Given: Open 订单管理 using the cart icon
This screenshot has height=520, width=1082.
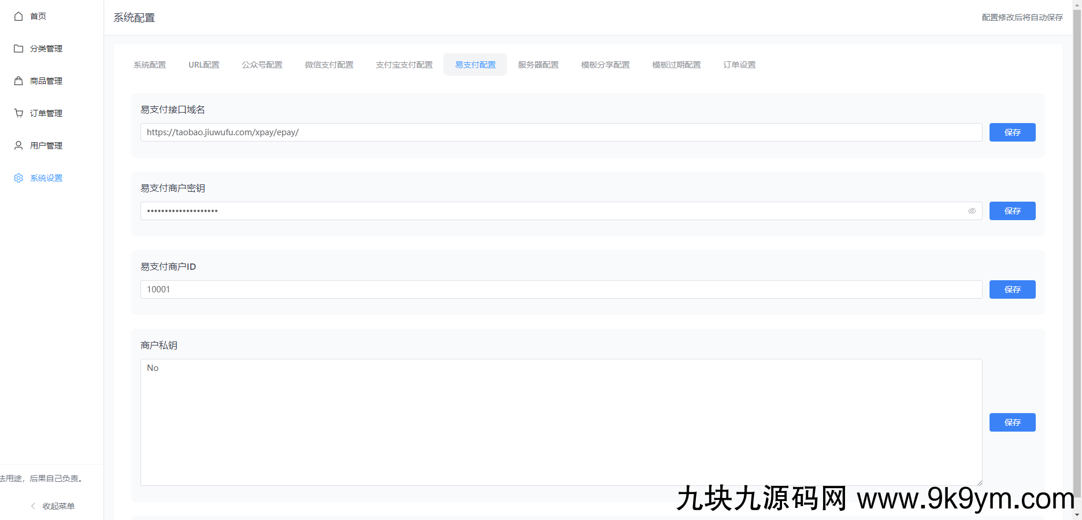Looking at the screenshot, I should coord(18,113).
